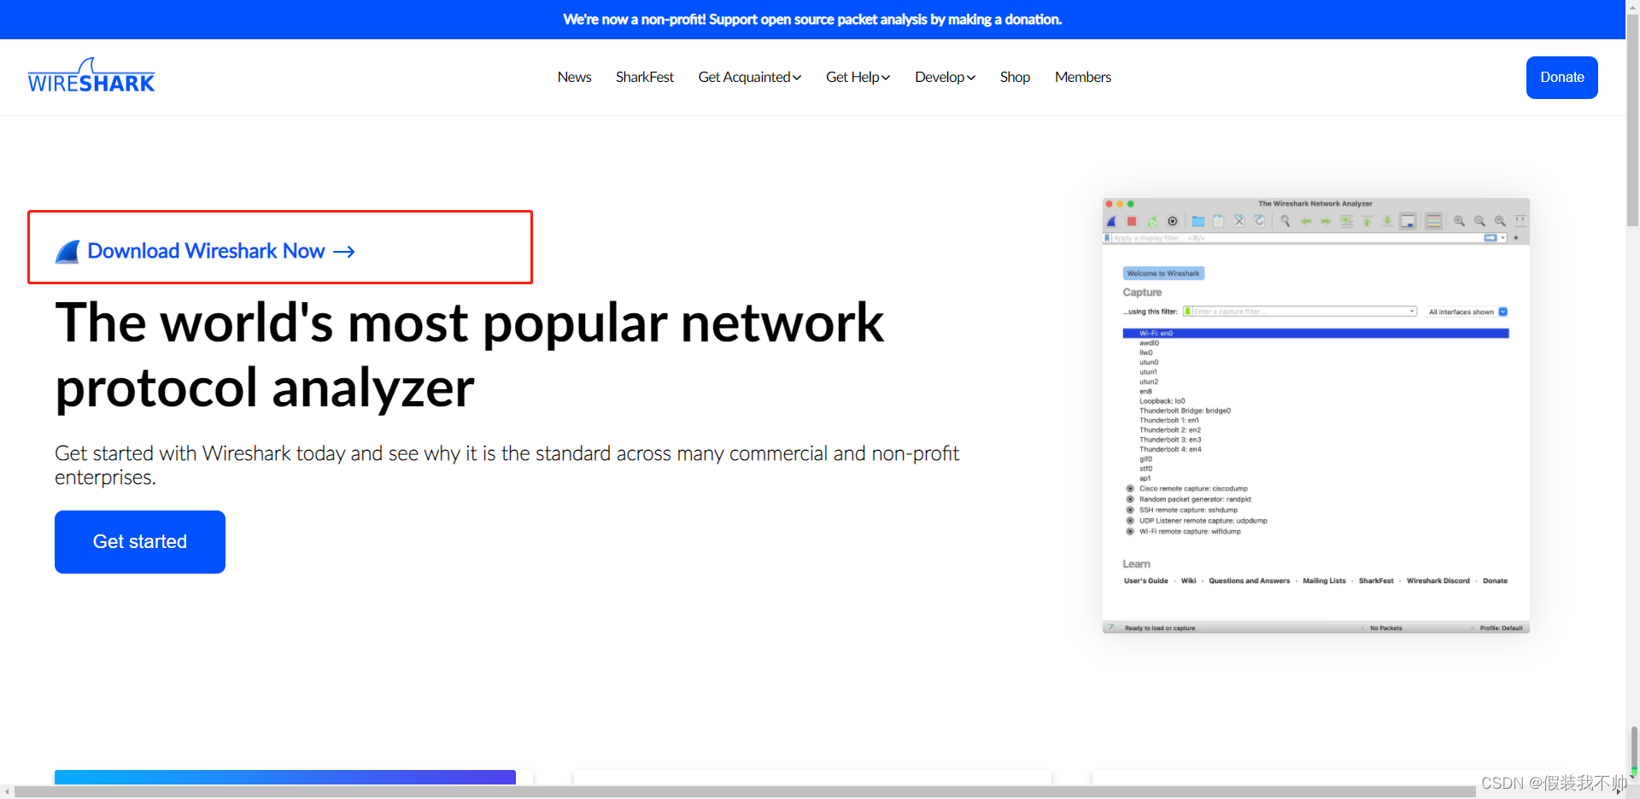Viewport: 1640px width, 799px height.
Task: Follow the Download Wireshark Now link
Action: point(206,251)
